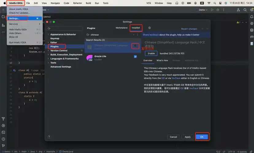The width and height of the screenshot is (254, 153).
Task: Click the Revert changes link
Action: click(189, 29)
